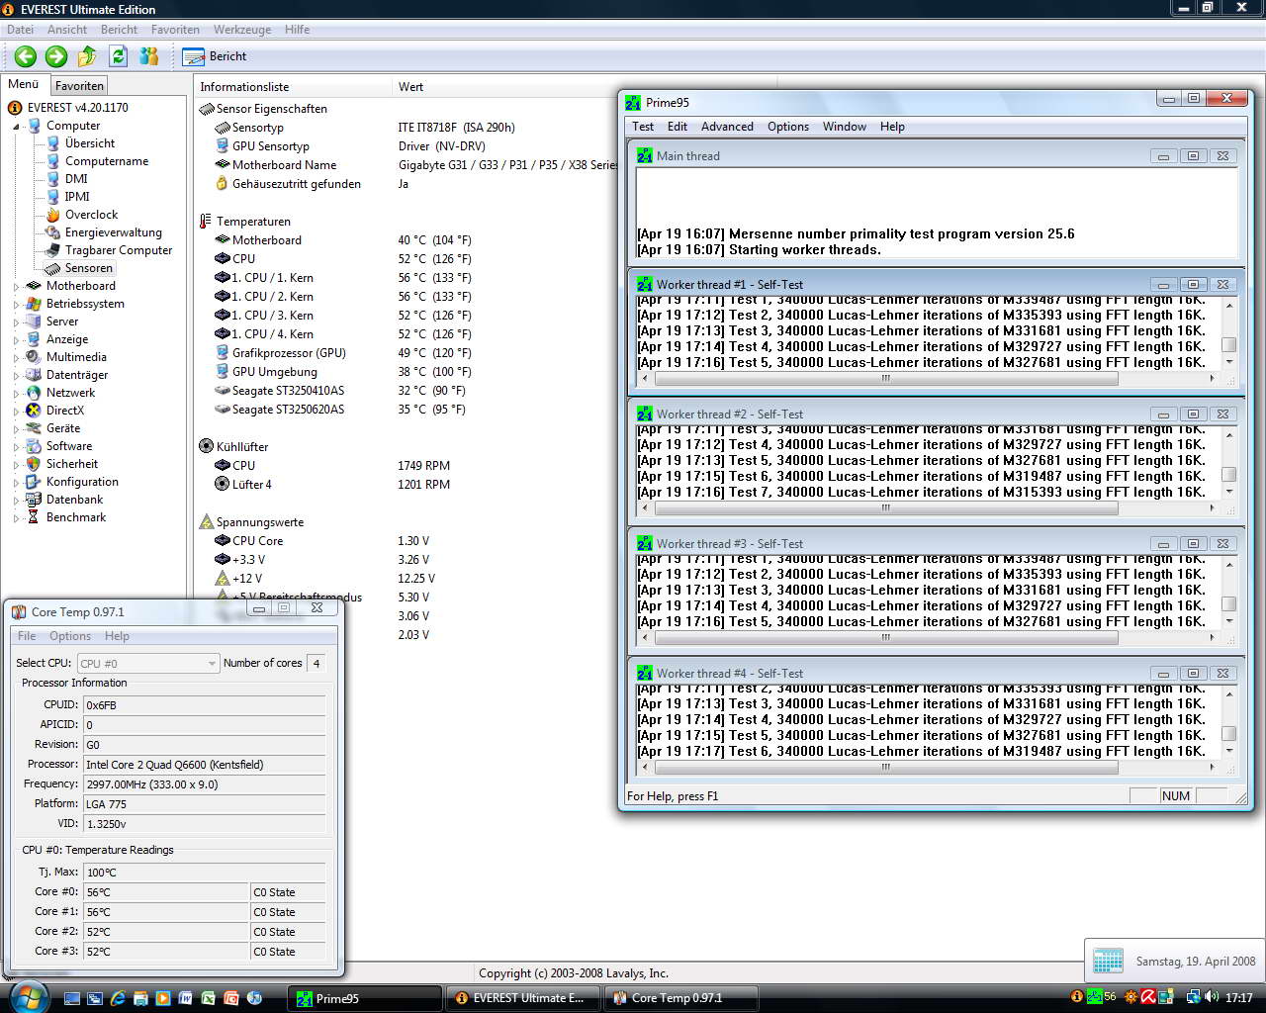Screen dimensions: 1266x1013
Task: Click the Up level arrow icon in EVEREST
Action: click(x=87, y=56)
